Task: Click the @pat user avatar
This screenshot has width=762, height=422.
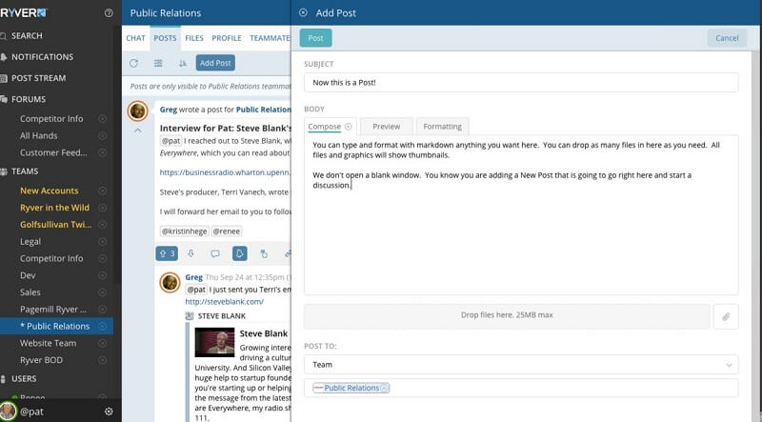Action: coord(8,411)
